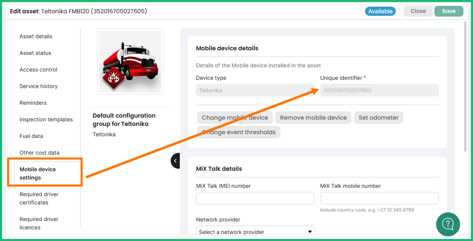Click the Set odometer button
Image resolution: width=473 pixels, height=241 pixels.
(x=378, y=118)
